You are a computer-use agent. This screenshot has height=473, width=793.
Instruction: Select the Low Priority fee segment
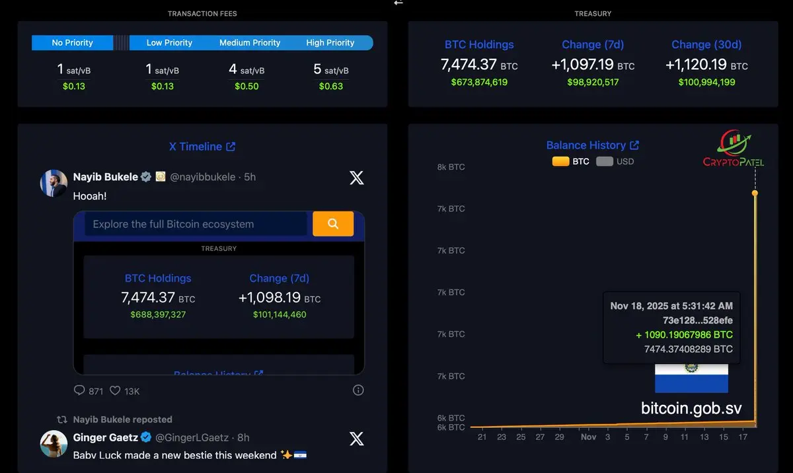tap(169, 43)
